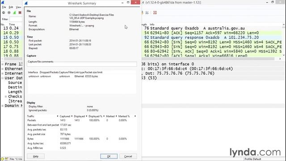The image size is (286, 161).
Task: Click the packet list scroll up arrow
Action: click(x=284, y=25)
